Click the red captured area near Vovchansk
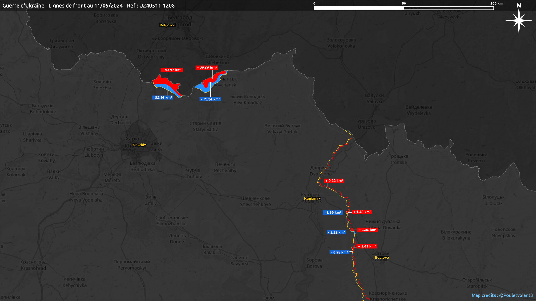Screen dimensions: 536x301 pos(215,77)
